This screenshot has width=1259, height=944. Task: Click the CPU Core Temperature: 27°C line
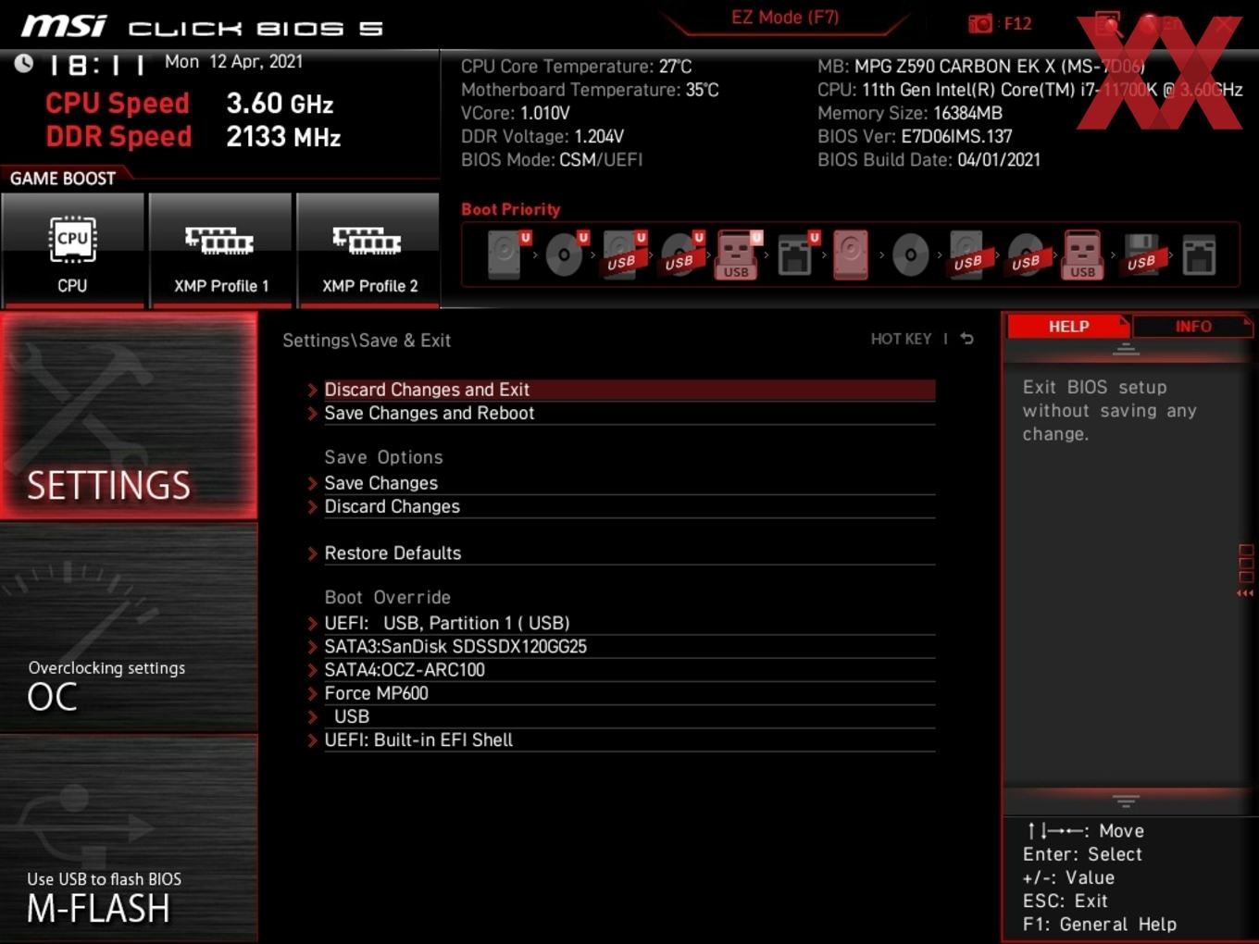(576, 66)
